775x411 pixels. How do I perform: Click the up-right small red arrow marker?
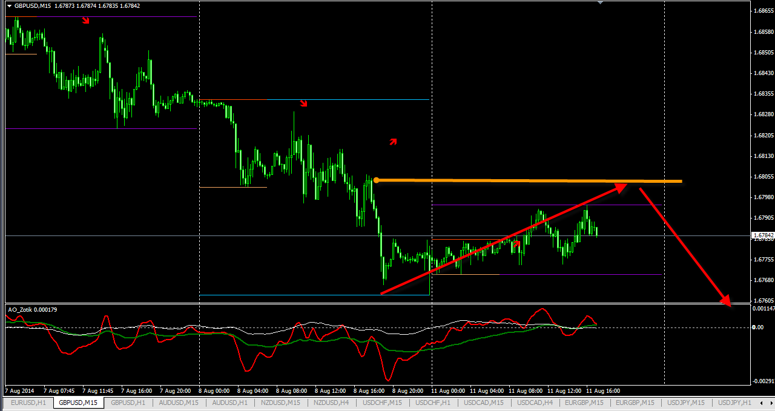(393, 142)
